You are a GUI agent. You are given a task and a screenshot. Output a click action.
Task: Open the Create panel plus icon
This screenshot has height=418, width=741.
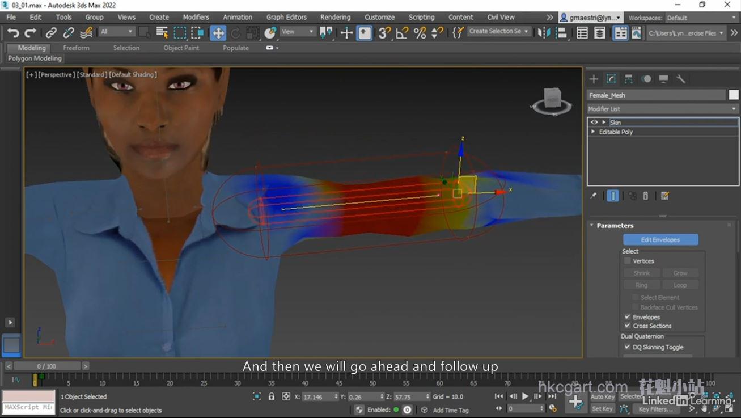pyautogui.click(x=594, y=79)
